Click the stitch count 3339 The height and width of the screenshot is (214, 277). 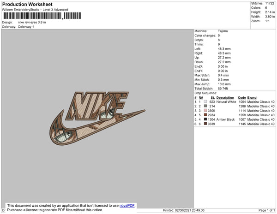[x=211, y=124]
